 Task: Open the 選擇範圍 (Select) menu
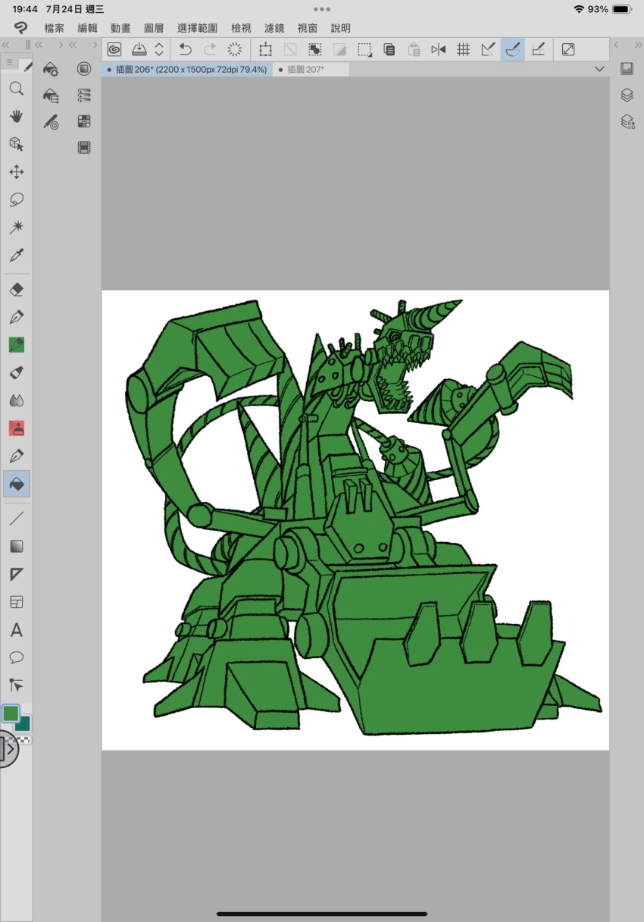coord(198,28)
